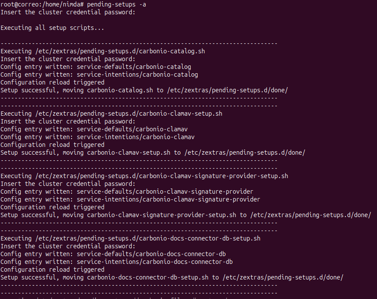Select the service-defaults/carbonio-catalog config entry line

95,67
